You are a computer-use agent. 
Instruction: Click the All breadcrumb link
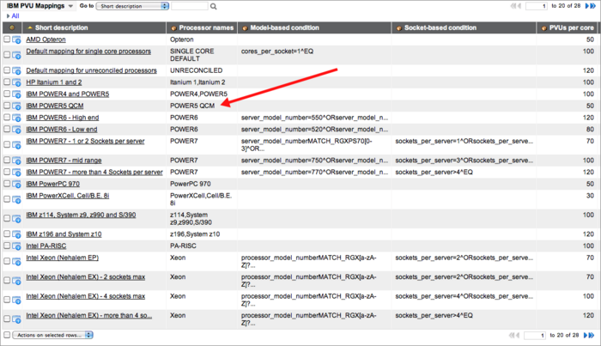point(15,16)
